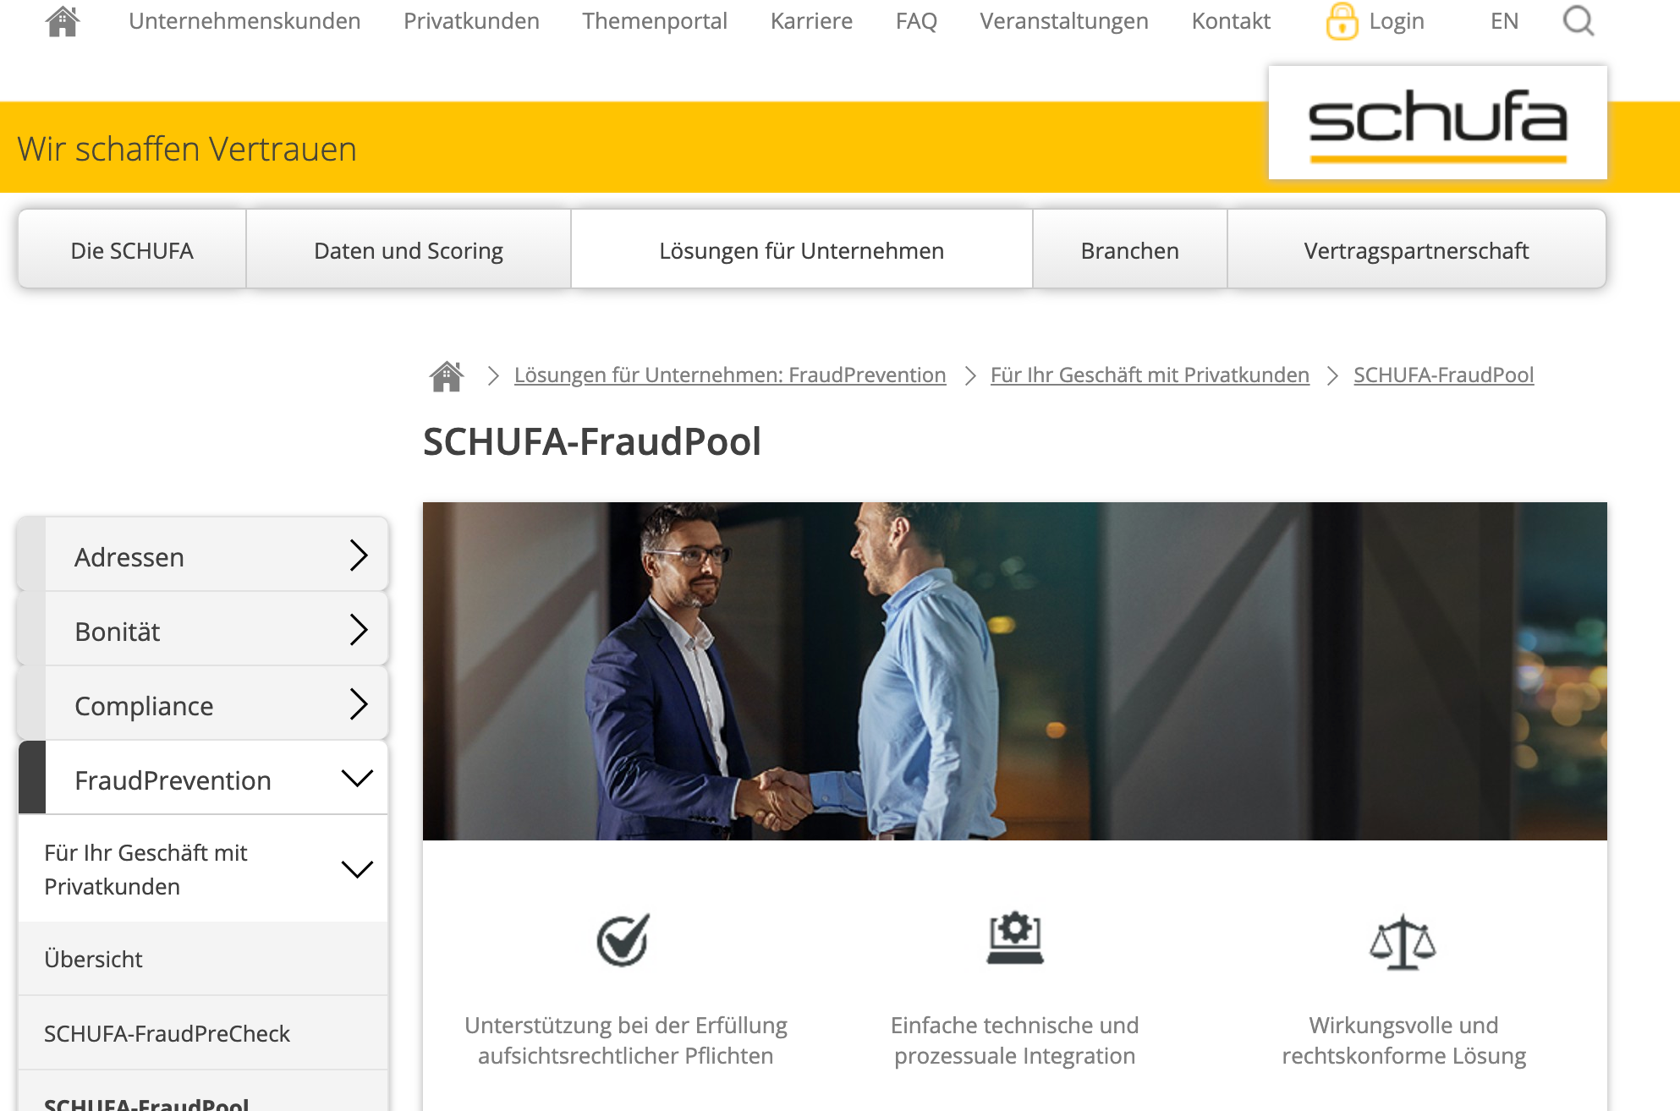This screenshot has height=1111, width=1680.
Task: Click the checkmark compliance icon
Action: coord(624,939)
